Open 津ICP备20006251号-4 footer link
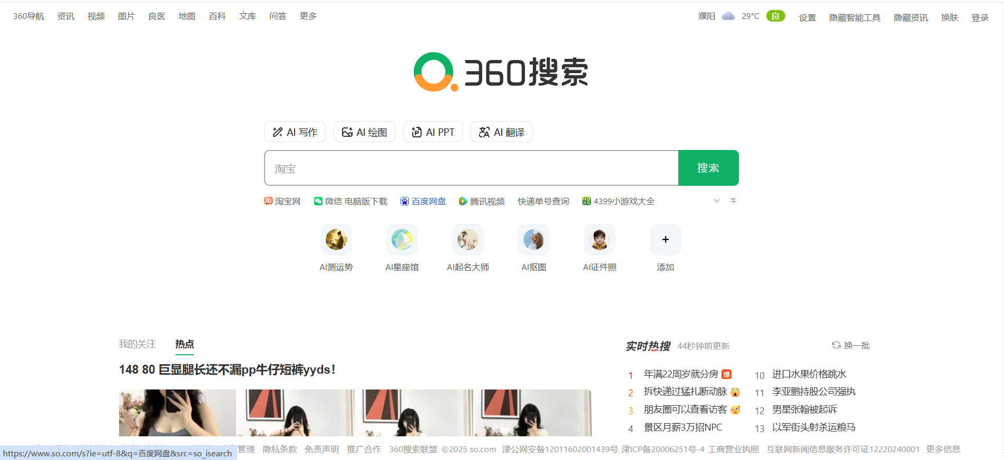This screenshot has width=1004, height=460. point(662,449)
